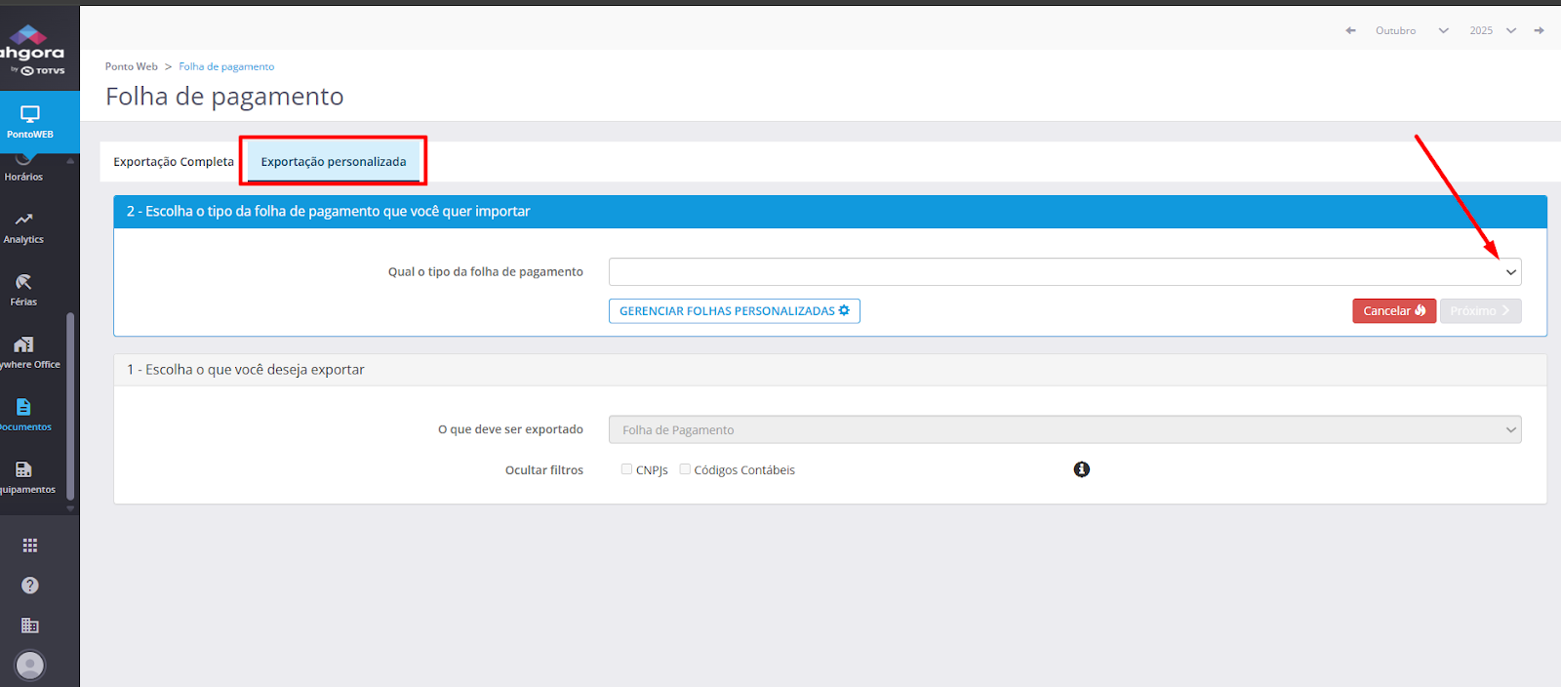The height and width of the screenshot is (687, 1561).
Task: Go to the previous month with the left arrow
Action: 1351,30
